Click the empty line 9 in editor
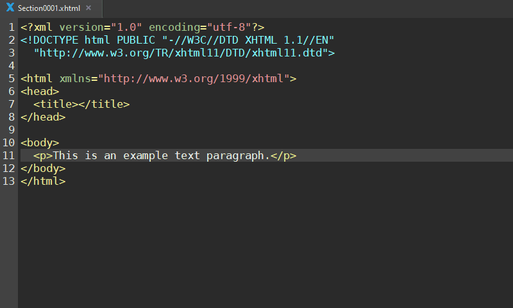The image size is (513, 308). [192, 130]
